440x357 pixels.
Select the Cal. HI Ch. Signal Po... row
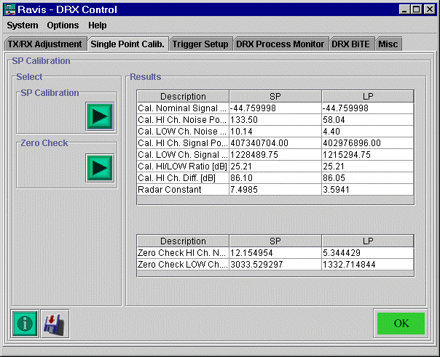275,143
